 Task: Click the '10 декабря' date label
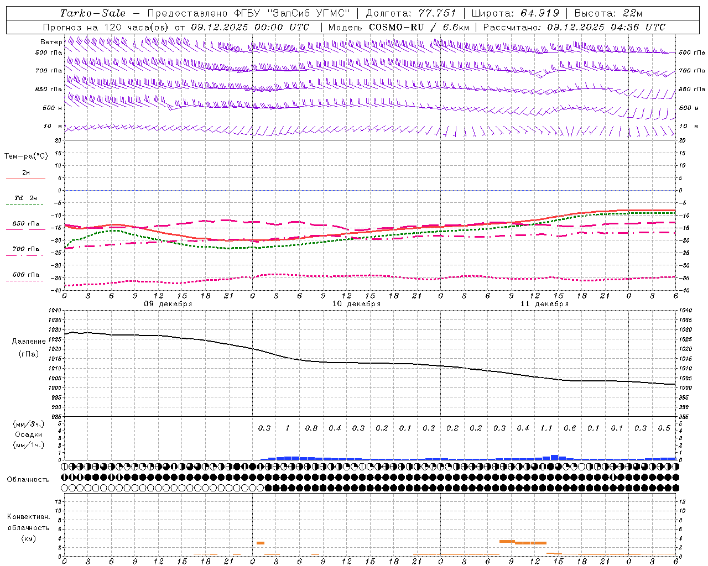(356, 304)
